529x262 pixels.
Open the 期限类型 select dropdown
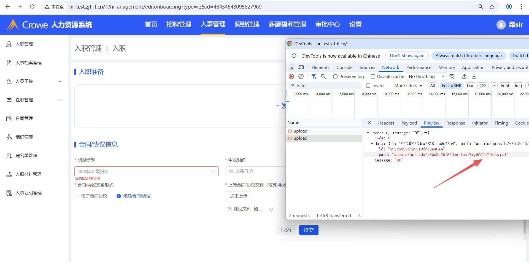[146, 171]
